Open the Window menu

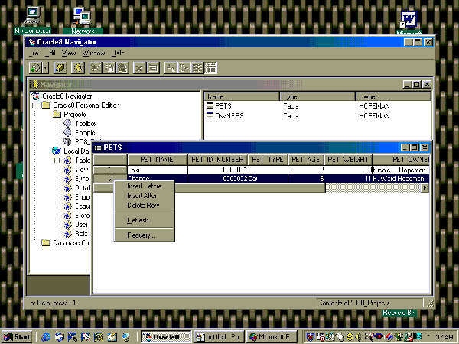[x=93, y=53]
